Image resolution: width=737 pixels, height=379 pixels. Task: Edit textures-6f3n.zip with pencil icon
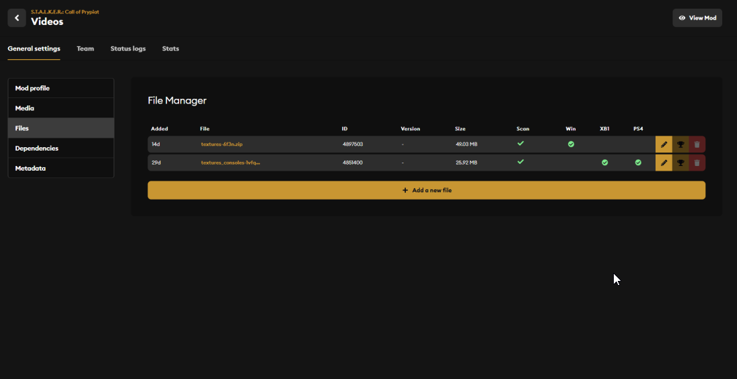pyautogui.click(x=664, y=144)
